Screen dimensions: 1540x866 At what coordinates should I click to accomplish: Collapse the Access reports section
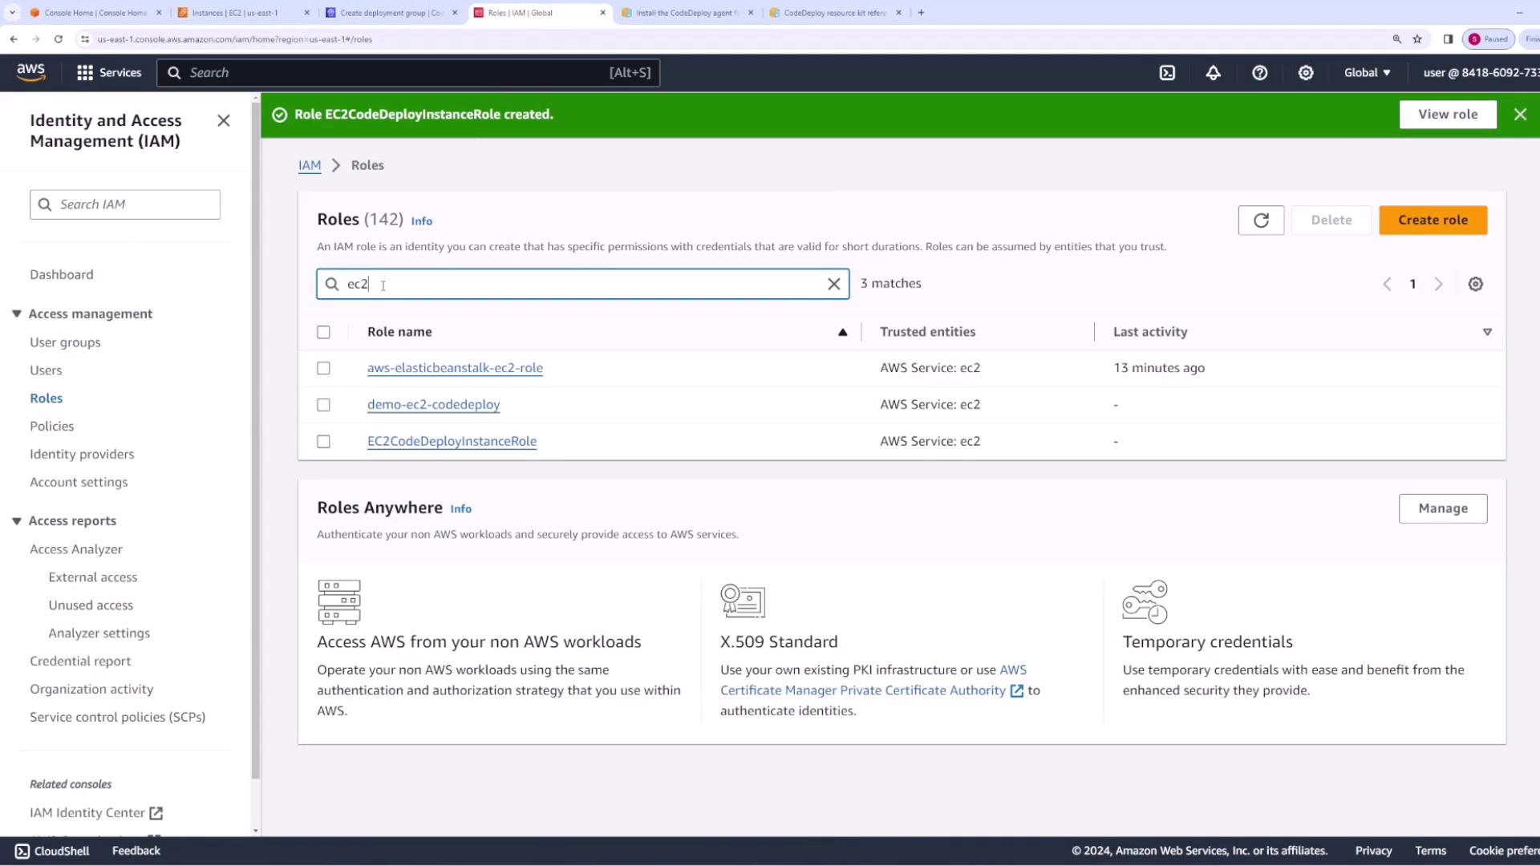tap(17, 521)
